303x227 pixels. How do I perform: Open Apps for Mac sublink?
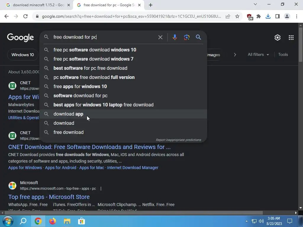pos(92,168)
